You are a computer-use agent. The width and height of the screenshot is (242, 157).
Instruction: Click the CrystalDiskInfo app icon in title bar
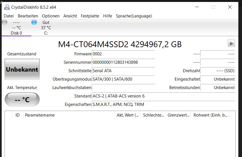click(7, 7)
